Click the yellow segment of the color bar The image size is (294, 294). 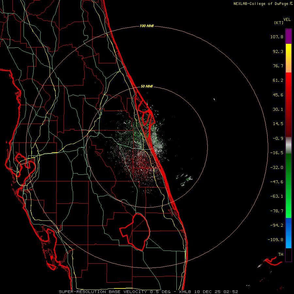tap(288, 58)
